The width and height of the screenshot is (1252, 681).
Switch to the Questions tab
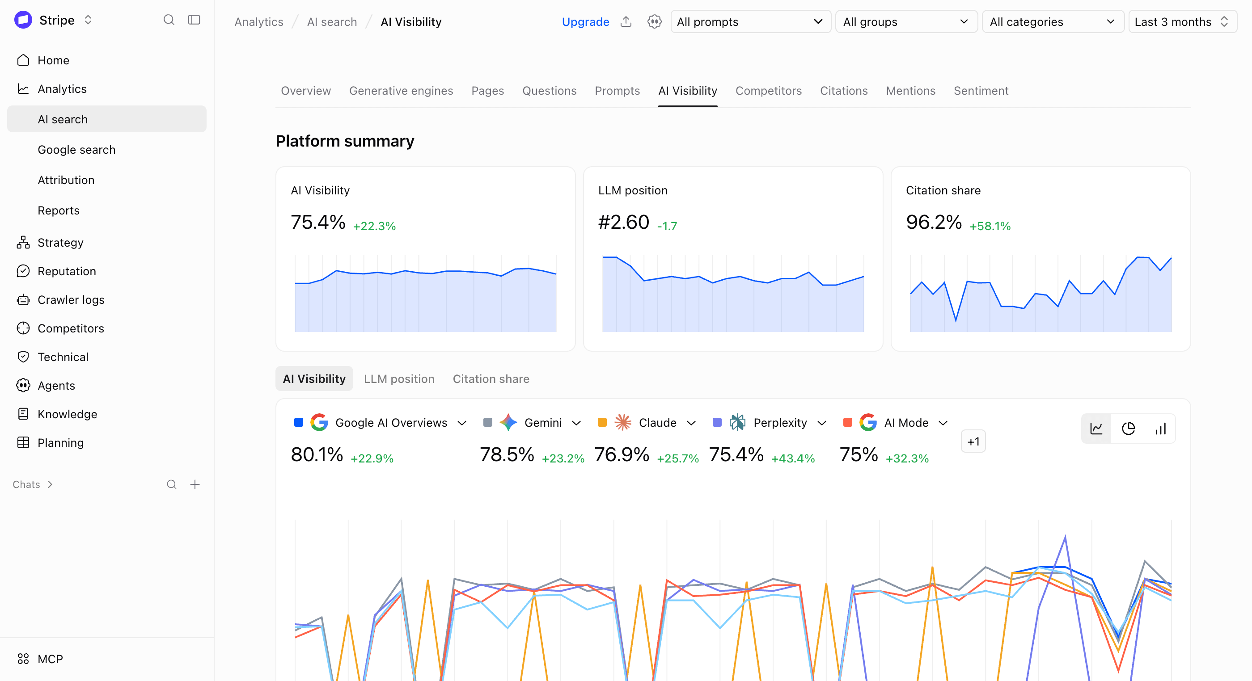549,91
